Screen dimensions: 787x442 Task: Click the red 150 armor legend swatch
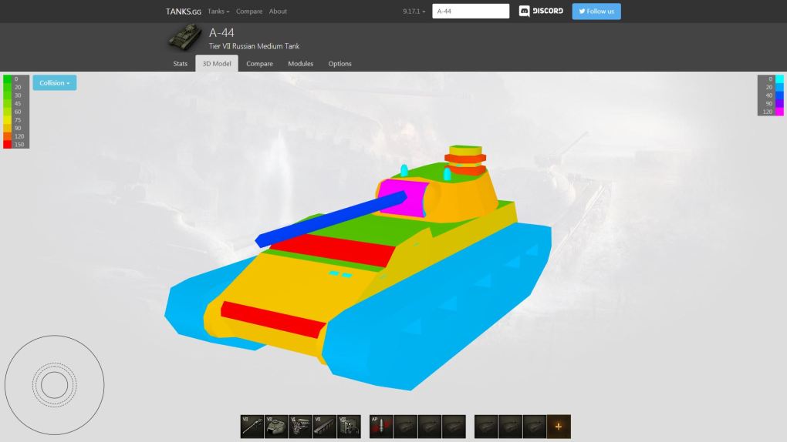(8, 144)
